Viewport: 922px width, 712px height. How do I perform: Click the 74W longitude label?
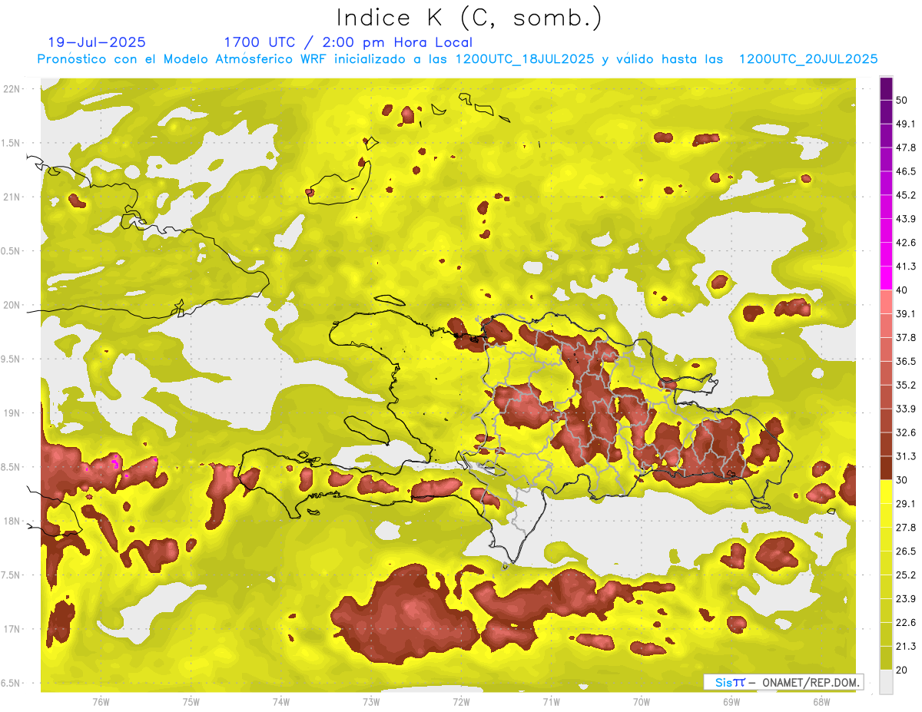[x=281, y=702]
